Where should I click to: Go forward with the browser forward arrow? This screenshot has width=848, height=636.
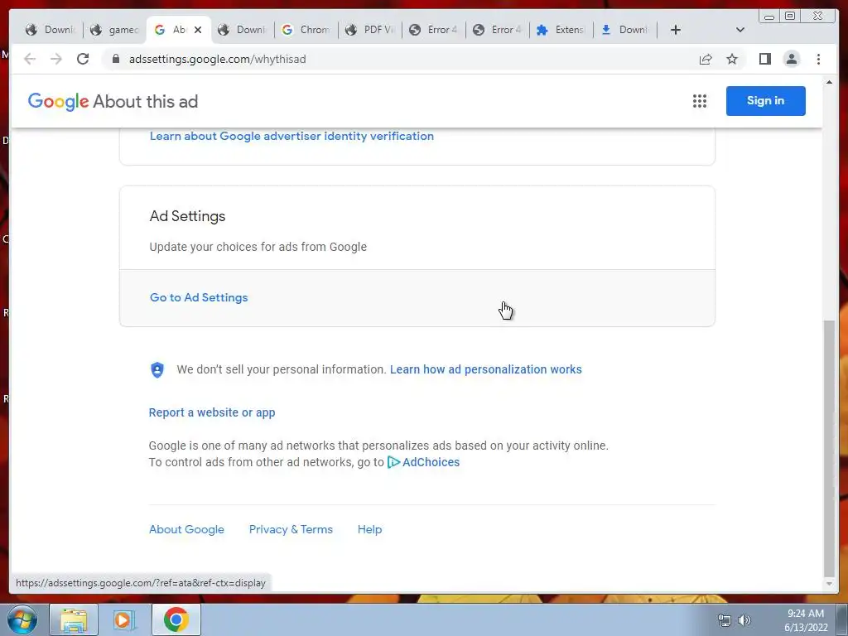(x=56, y=59)
